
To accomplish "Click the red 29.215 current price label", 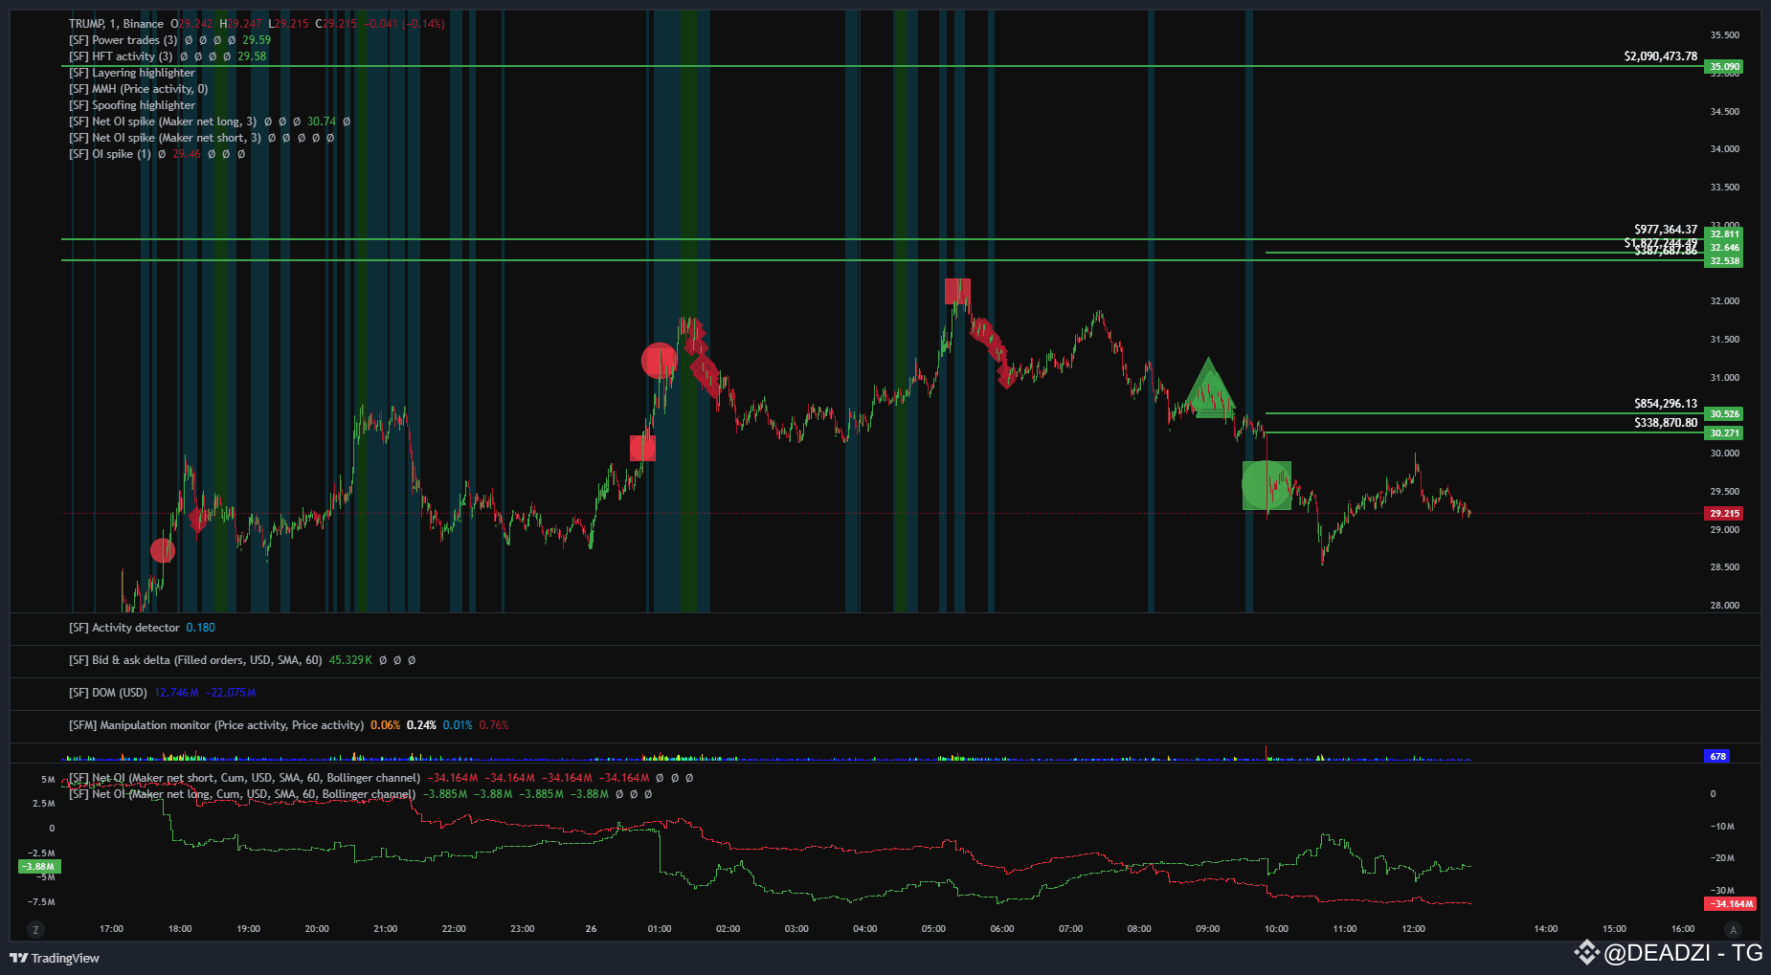I will [x=1724, y=514].
